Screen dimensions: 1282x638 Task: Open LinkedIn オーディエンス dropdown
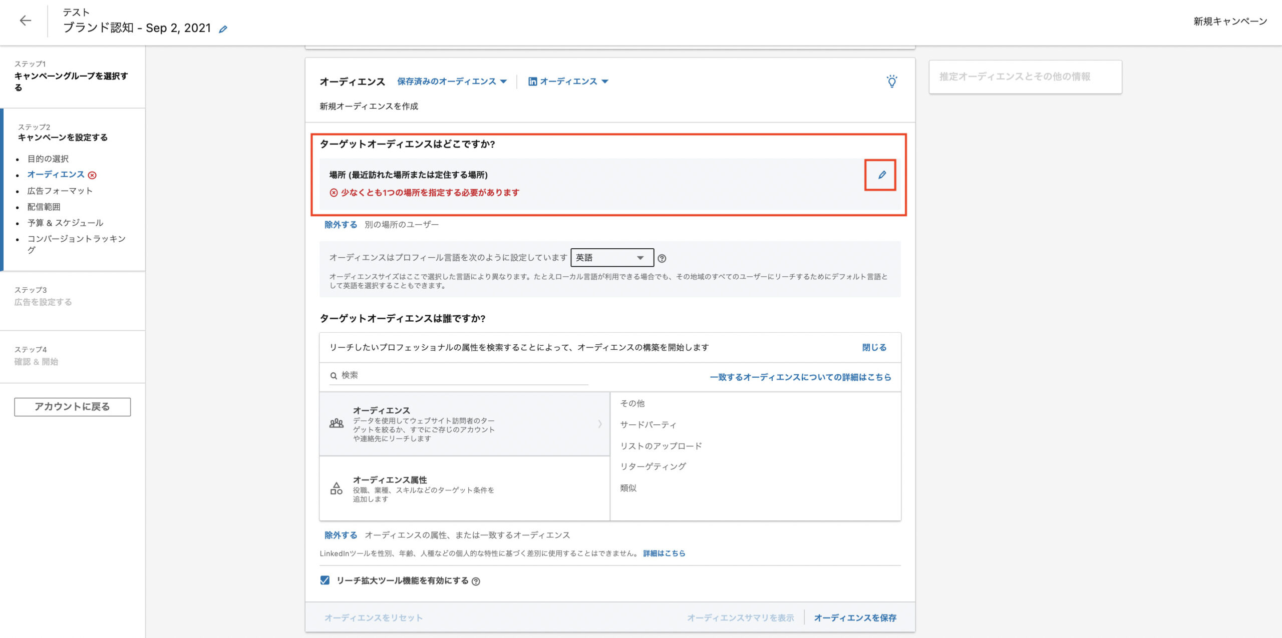568,81
